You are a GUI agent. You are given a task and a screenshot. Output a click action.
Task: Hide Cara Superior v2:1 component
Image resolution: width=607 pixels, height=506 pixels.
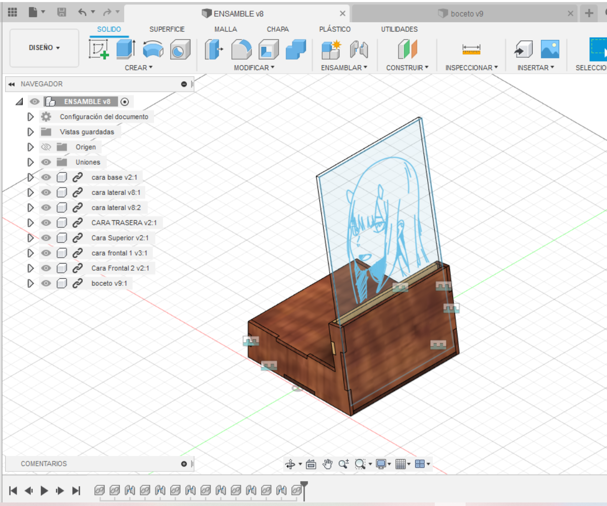(46, 238)
